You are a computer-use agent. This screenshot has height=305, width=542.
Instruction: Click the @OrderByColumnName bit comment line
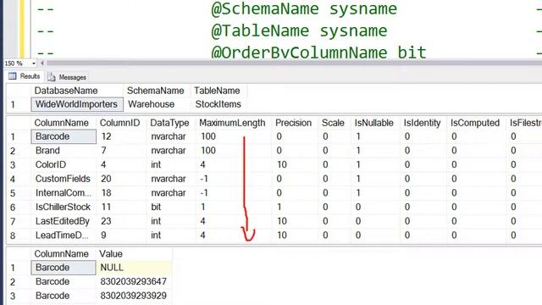[x=318, y=53]
